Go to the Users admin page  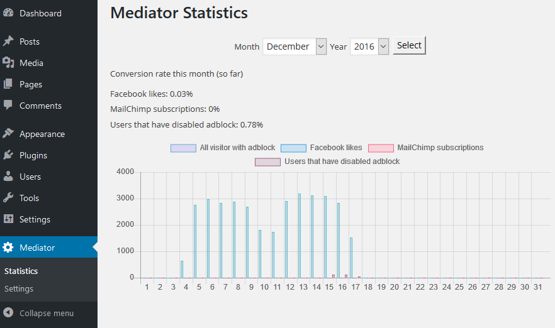(30, 177)
